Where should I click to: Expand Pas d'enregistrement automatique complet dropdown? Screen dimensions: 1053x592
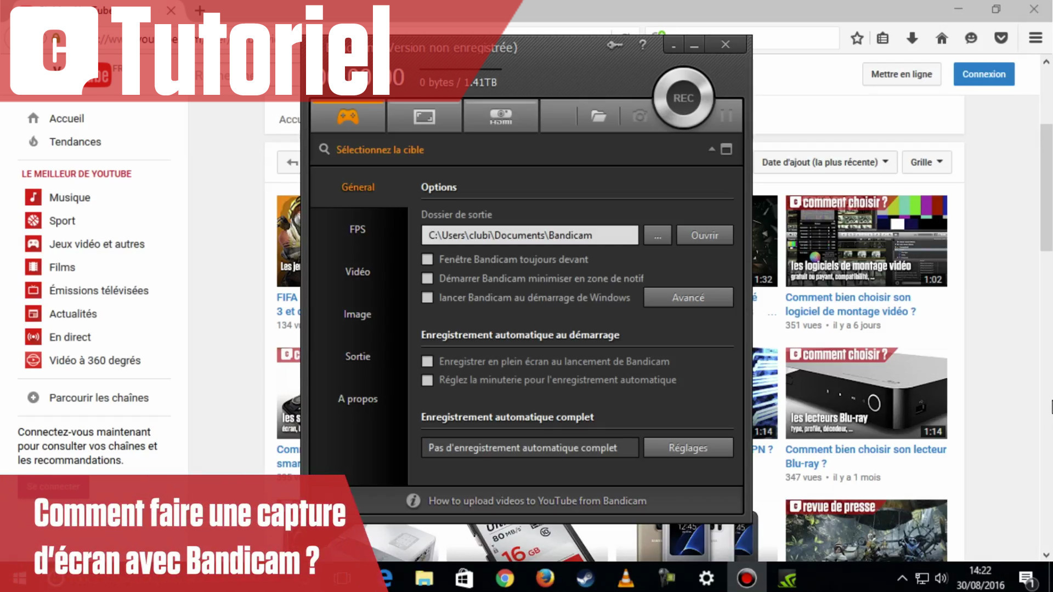coord(529,447)
